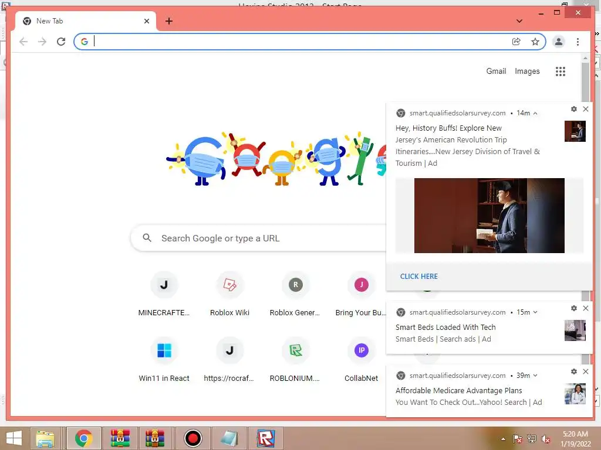The width and height of the screenshot is (601, 450).
Task: Switch to Chrome in the taskbar
Action: point(83,438)
